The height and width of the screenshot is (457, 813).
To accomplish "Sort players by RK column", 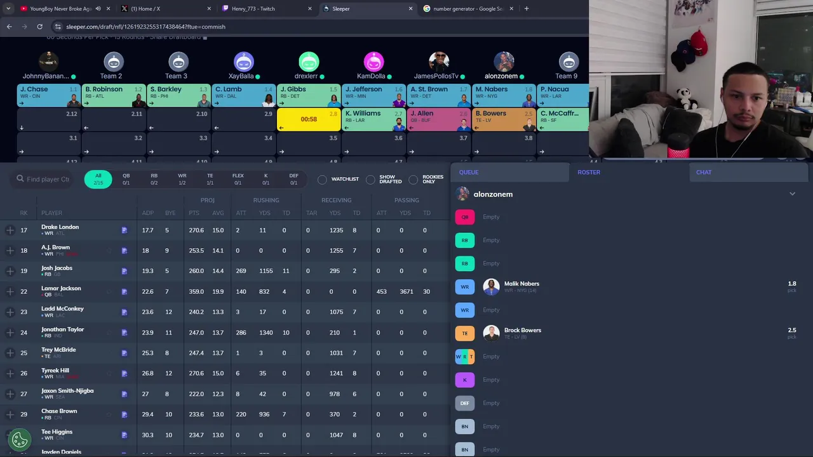I will [24, 213].
